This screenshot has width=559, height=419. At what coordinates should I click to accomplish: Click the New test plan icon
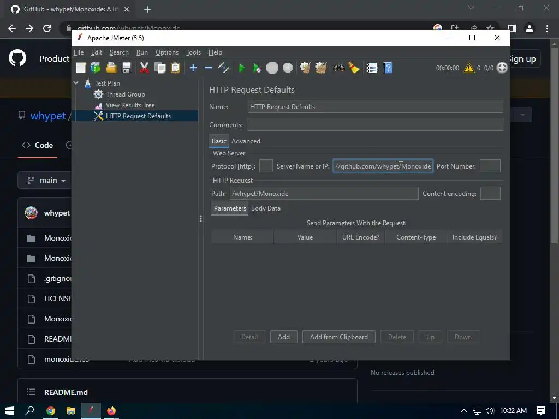point(81,68)
